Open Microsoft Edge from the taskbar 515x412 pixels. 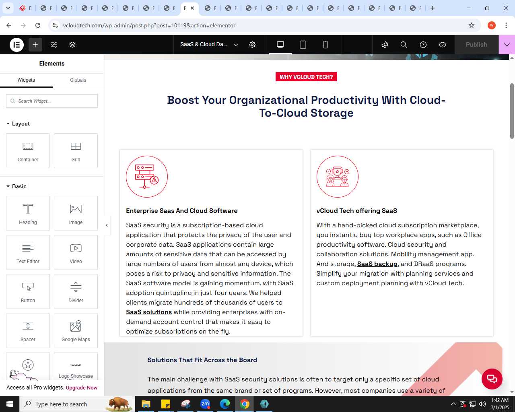coord(225,404)
